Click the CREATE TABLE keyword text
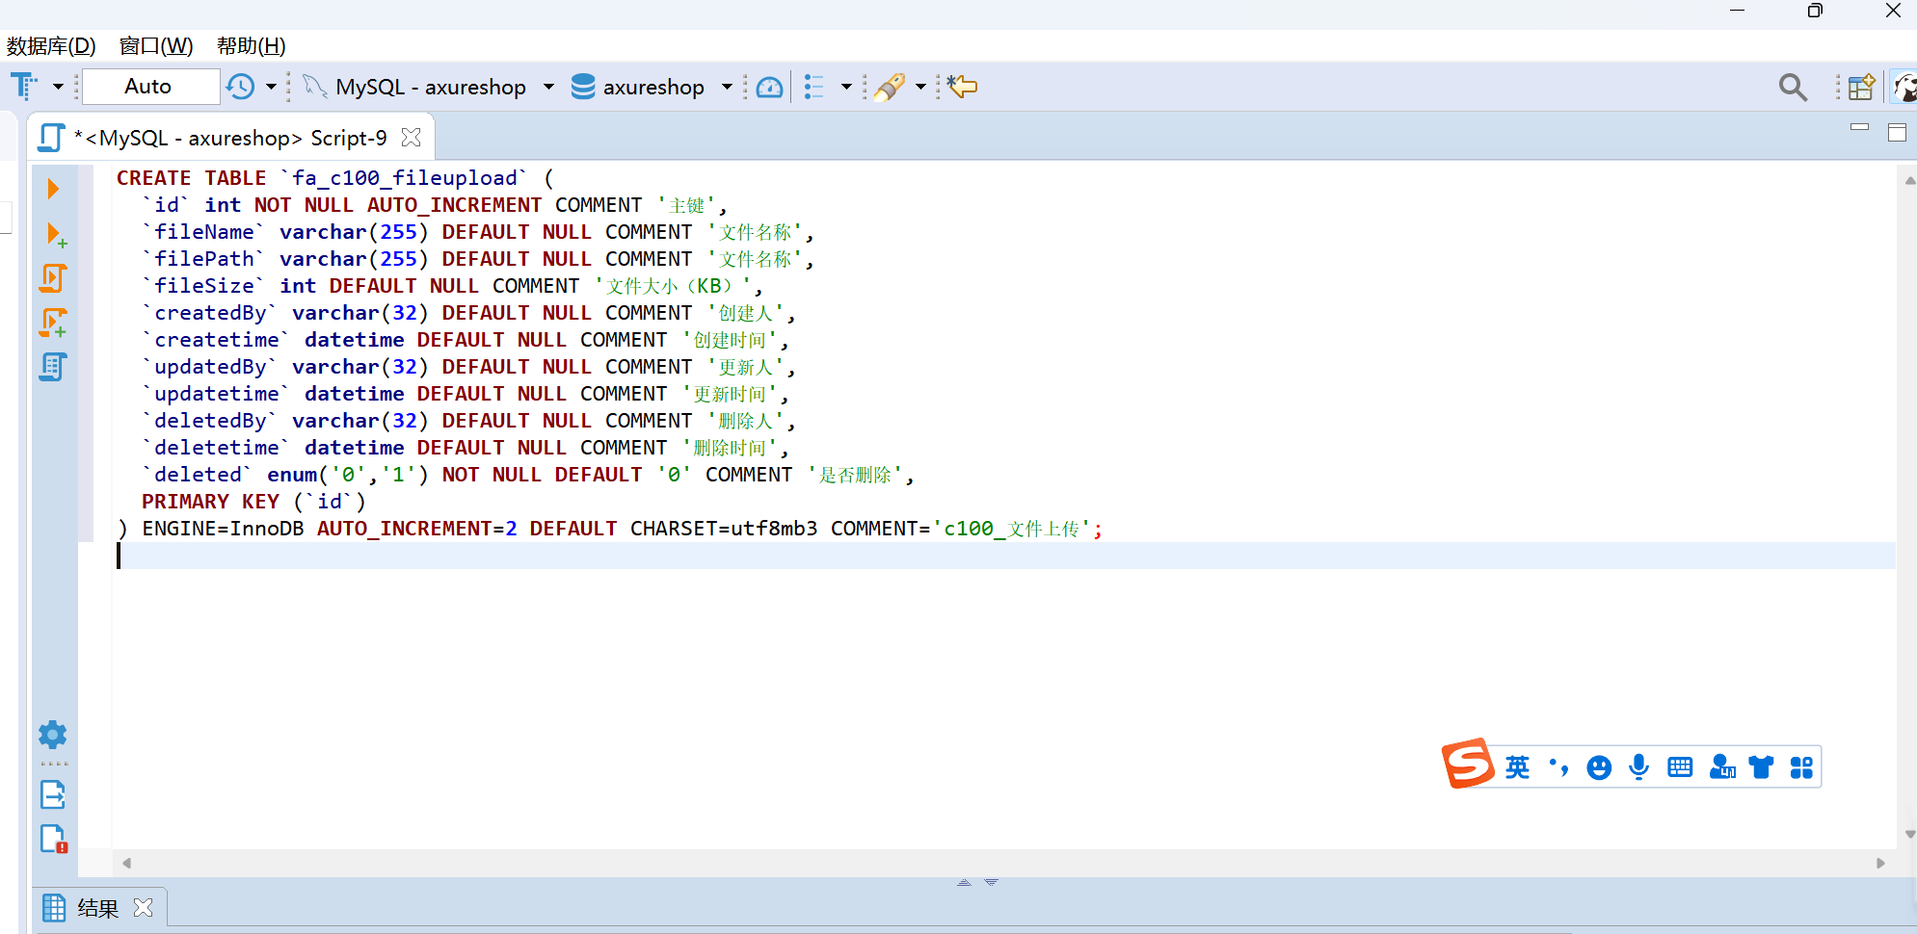Screen dimensions: 1917x934 coord(191,178)
